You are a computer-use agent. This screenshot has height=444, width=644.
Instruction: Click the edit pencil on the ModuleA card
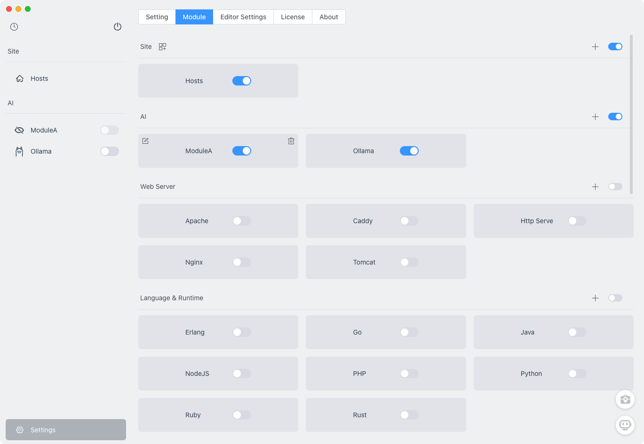(x=145, y=140)
